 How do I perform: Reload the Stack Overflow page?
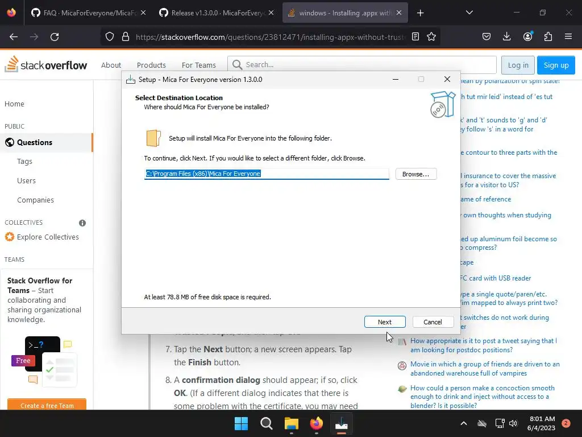coord(55,37)
